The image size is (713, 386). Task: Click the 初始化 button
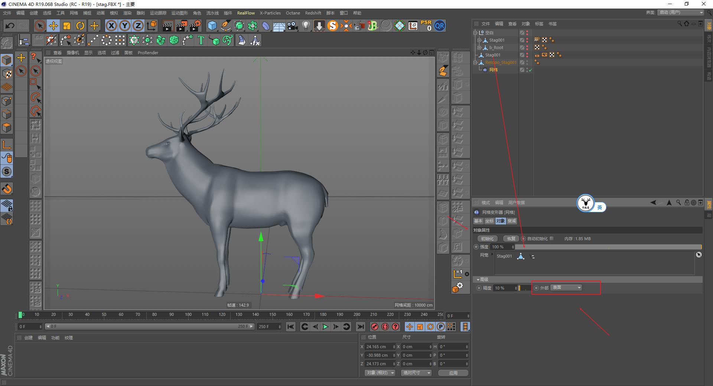pyautogui.click(x=487, y=238)
